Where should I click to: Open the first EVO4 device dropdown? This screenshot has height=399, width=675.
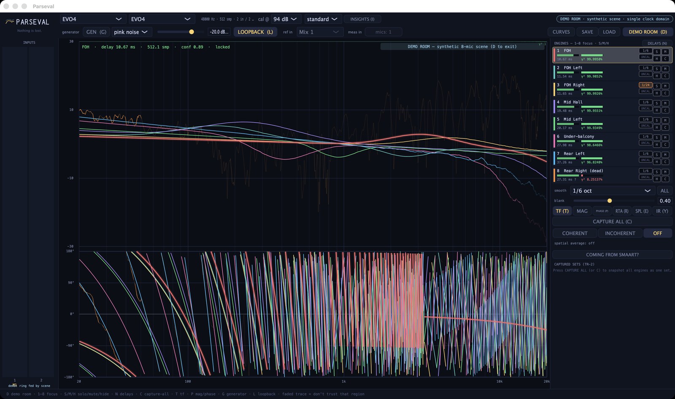pyautogui.click(x=93, y=19)
